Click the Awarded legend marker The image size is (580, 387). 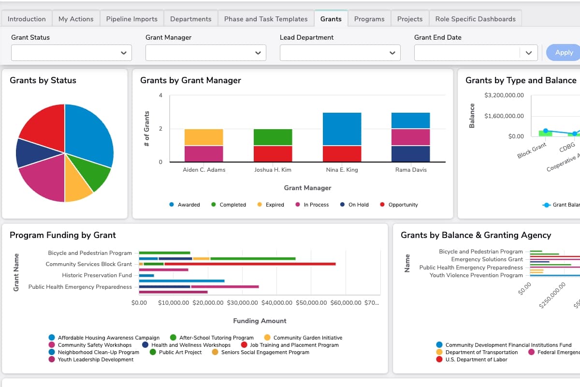click(x=173, y=205)
